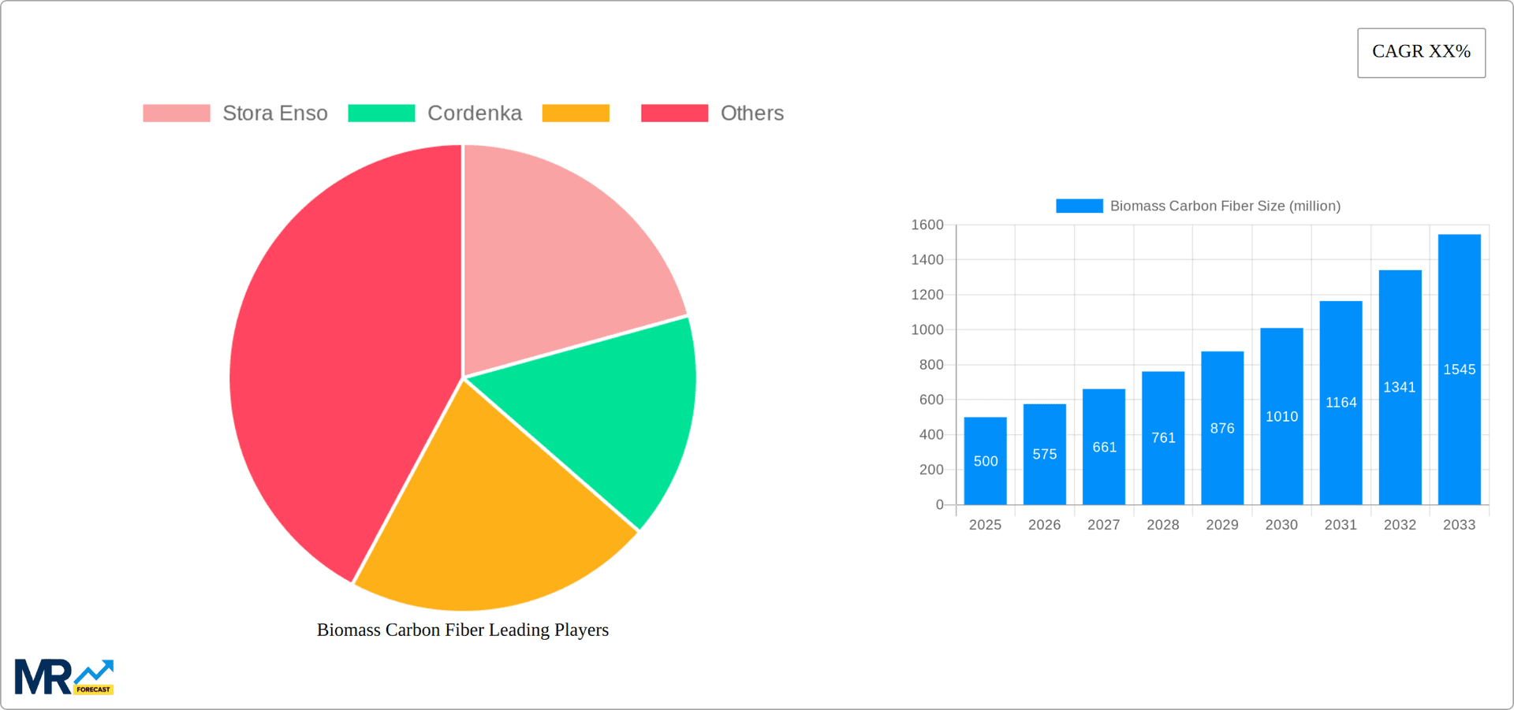Click the Biomass Carbon Fiber Size (million) link
Image resolution: width=1514 pixels, height=710 pixels.
1225,206
